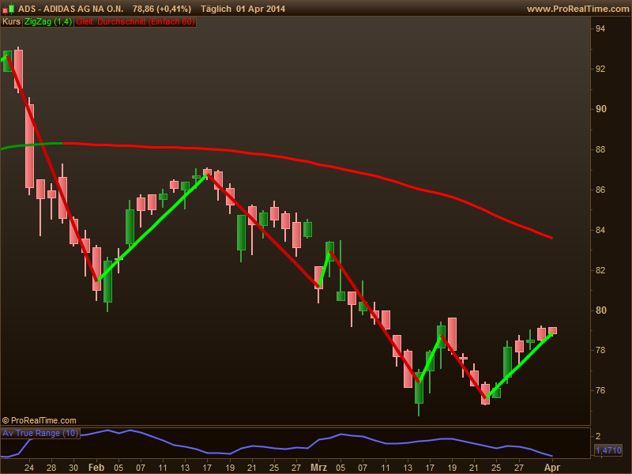
Task: Click the red moving average line end at 83.6
Action: pos(550,238)
